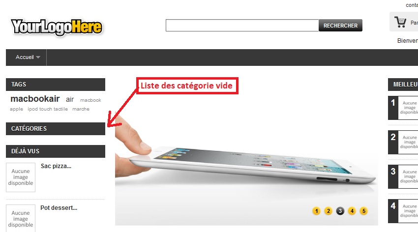Jump to slide 5 of the slider
Viewport: 418px width, 232px height.
pos(363,211)
